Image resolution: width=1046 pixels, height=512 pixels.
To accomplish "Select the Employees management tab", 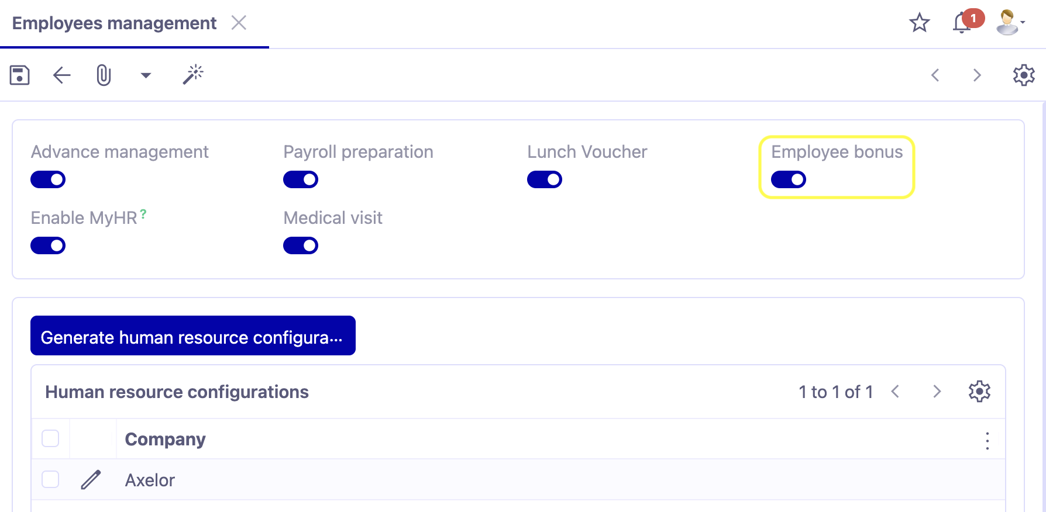I will [114, 23].
